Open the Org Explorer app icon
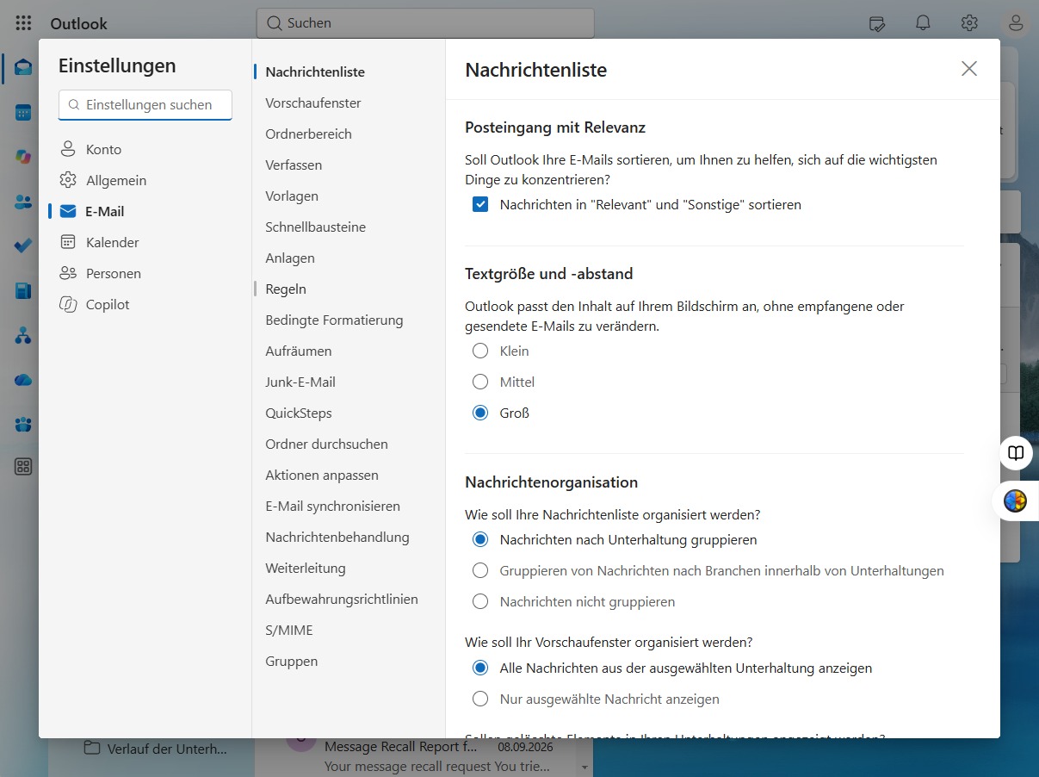Viewport: 1039px width, 777px height. [x=23, y=335]
